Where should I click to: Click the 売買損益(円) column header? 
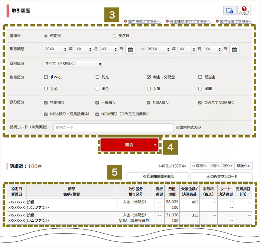[243, 191]
